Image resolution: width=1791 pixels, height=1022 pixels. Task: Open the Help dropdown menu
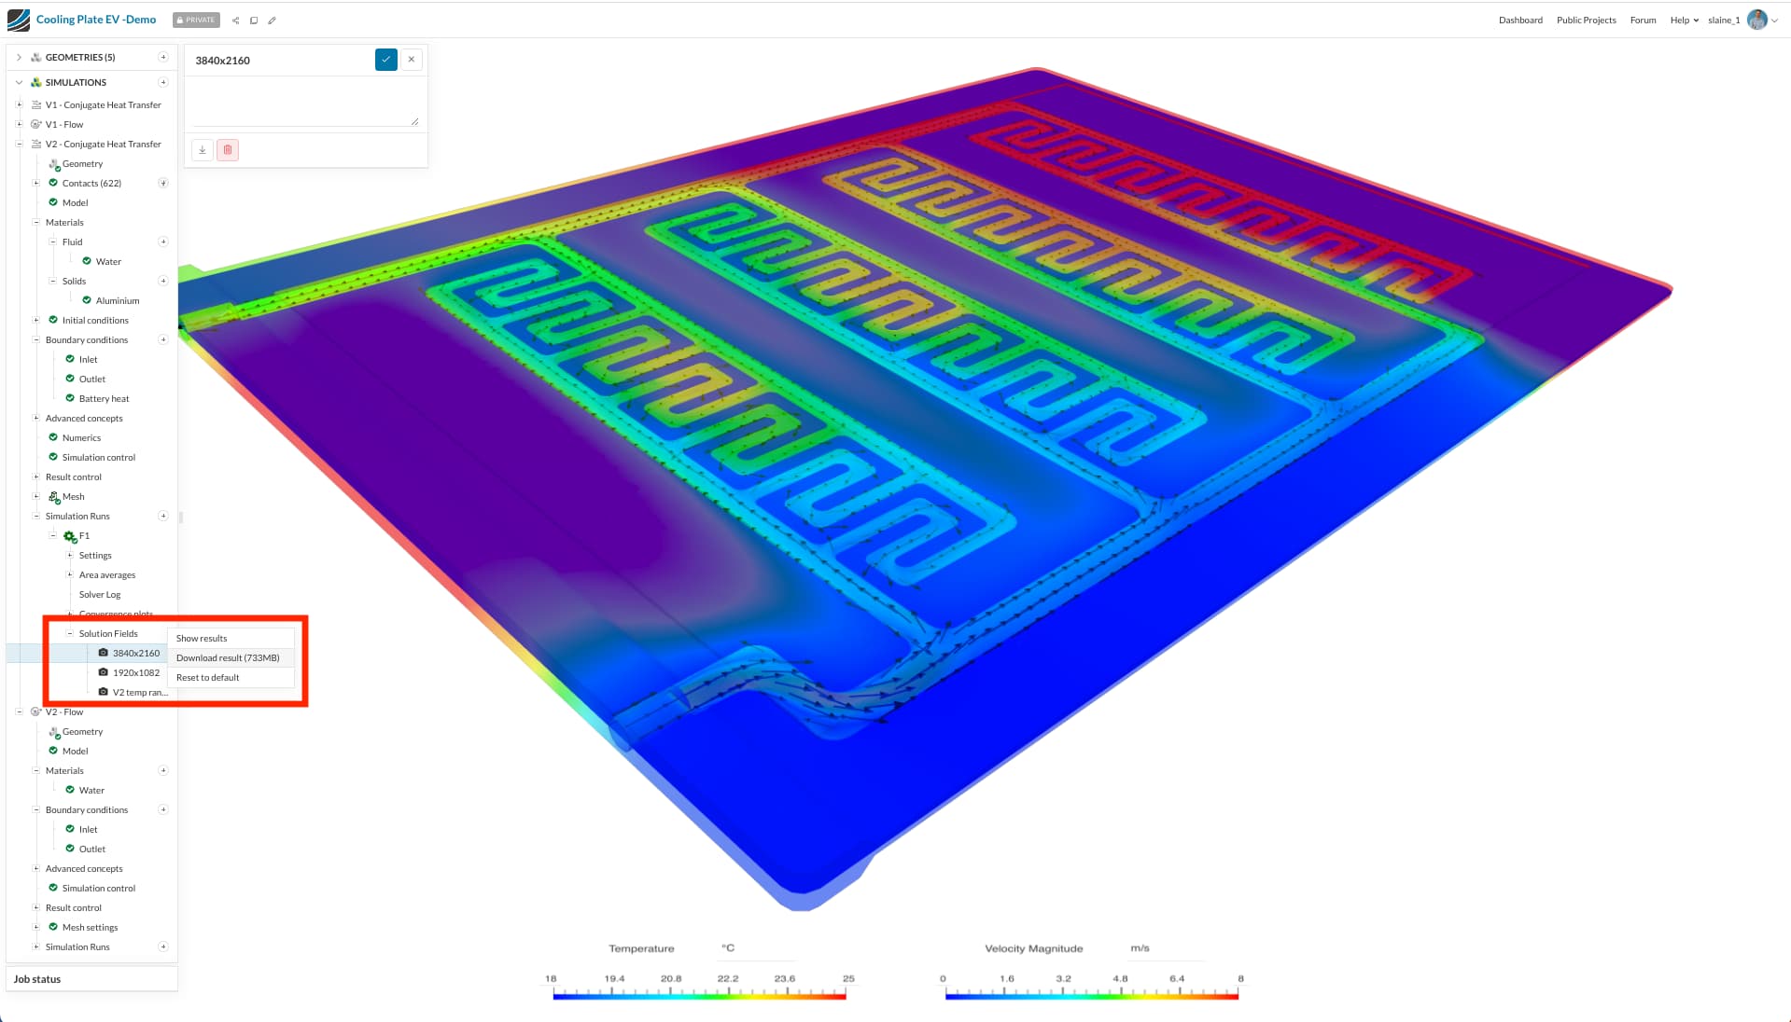[x=1681, y=20]
